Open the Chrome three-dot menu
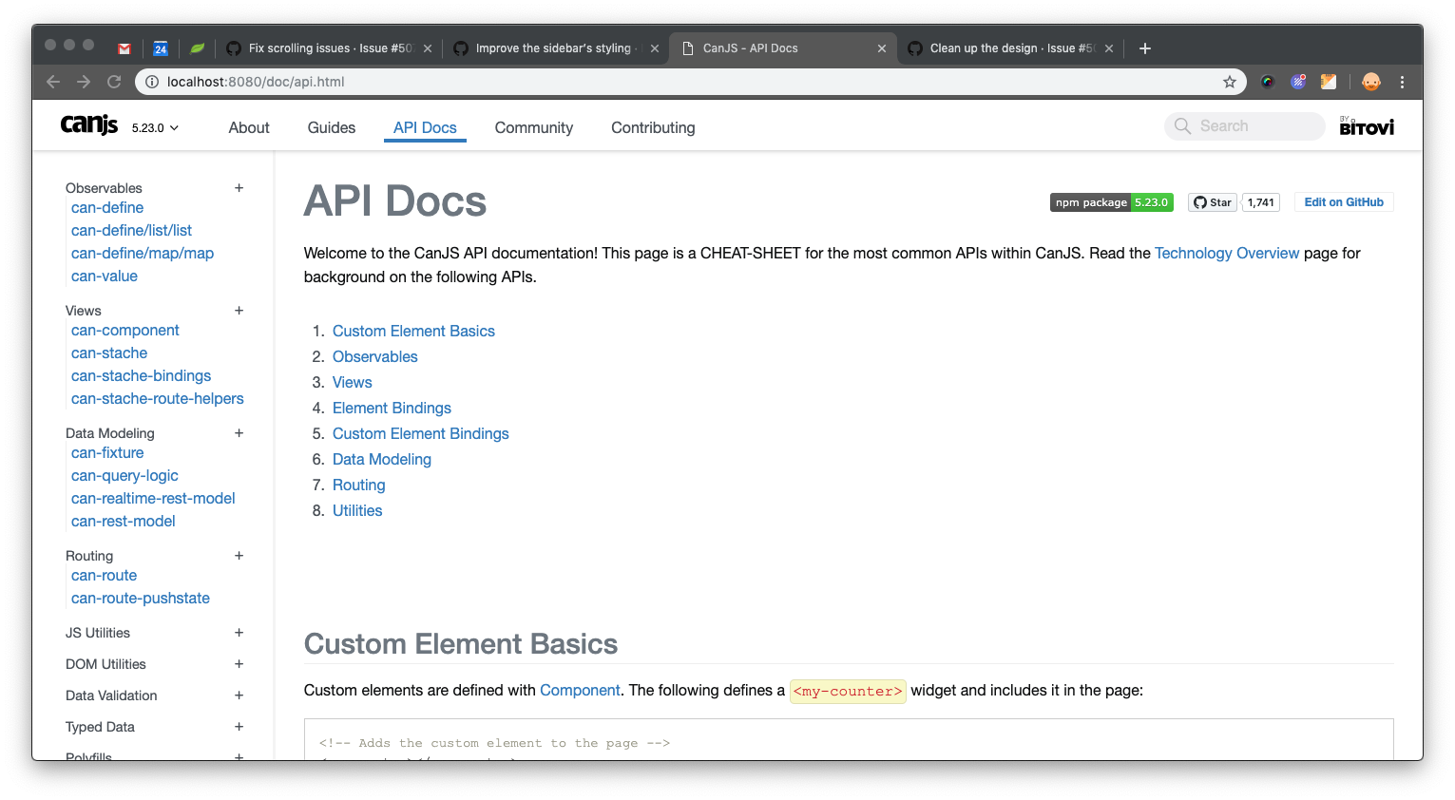 1402,82
